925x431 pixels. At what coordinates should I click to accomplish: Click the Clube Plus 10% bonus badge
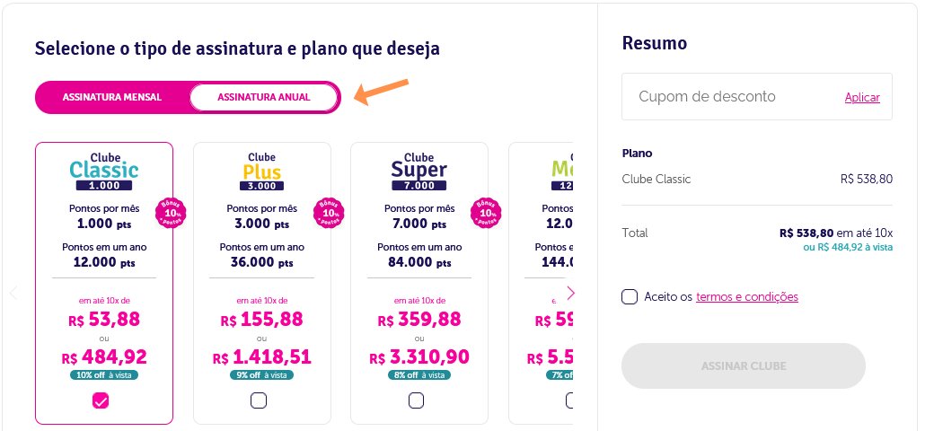[329, 214]
